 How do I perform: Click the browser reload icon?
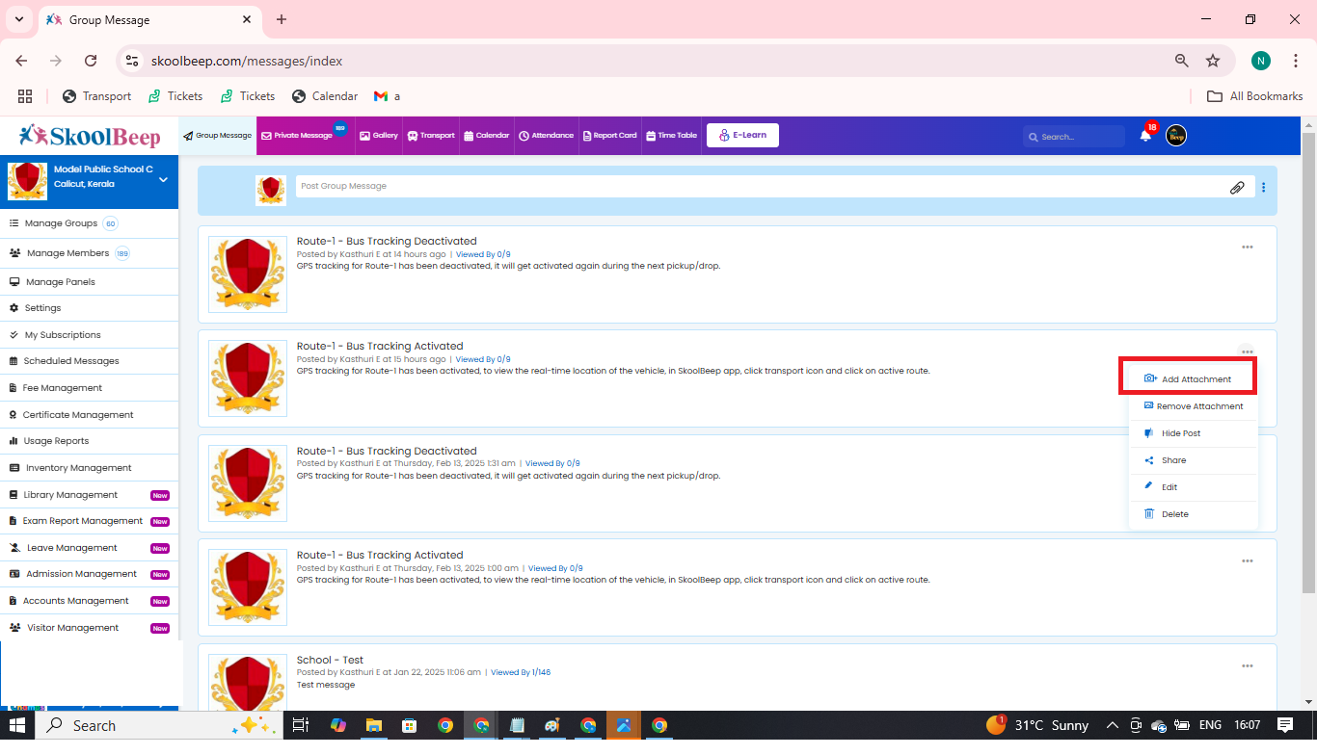(91, 61)
